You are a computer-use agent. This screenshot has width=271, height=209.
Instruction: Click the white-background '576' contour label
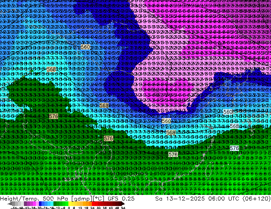pos(234,148)
